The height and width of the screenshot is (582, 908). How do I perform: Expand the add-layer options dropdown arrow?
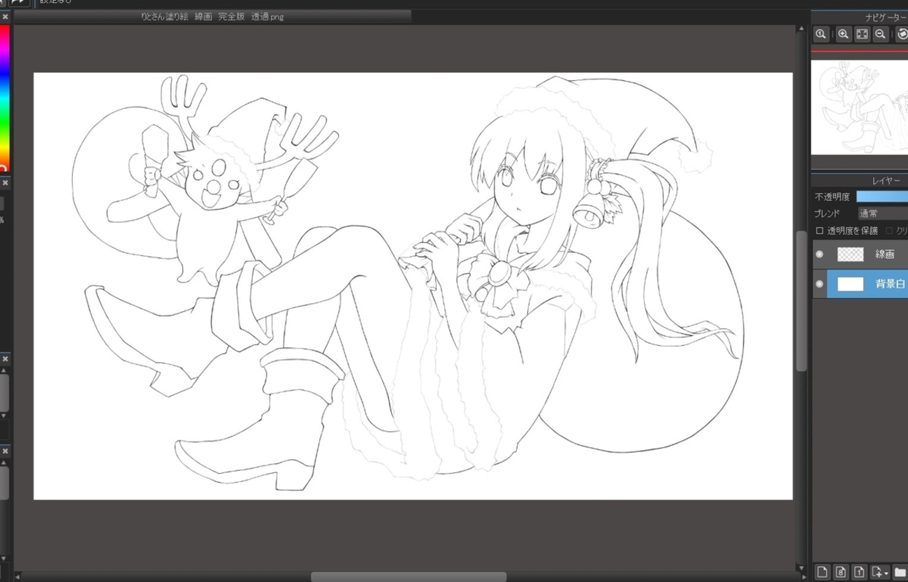[x=886, y=573]
